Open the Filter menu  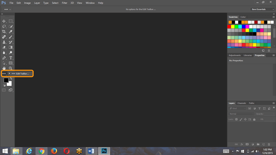click(x=64, y=3)
